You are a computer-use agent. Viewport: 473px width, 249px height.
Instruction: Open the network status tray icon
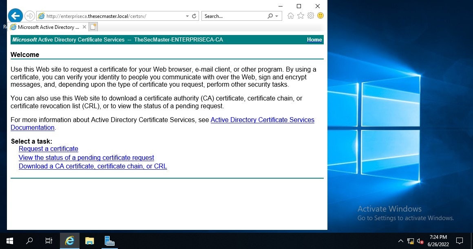[410, 241]
